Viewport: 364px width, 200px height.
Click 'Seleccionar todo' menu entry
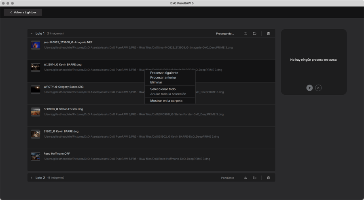tap(163, 89)
